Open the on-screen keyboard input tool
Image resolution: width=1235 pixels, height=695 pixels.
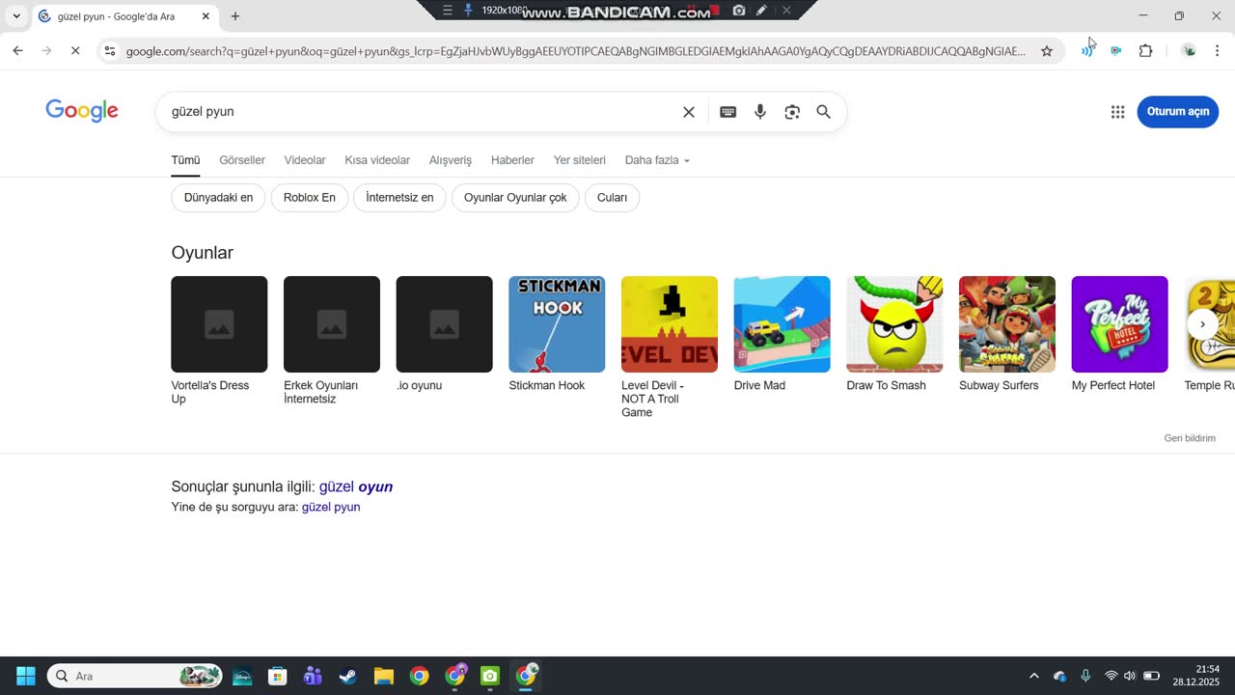tap(728, 112)
